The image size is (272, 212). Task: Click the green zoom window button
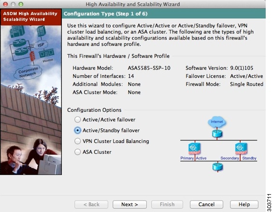tap(21, 4)
